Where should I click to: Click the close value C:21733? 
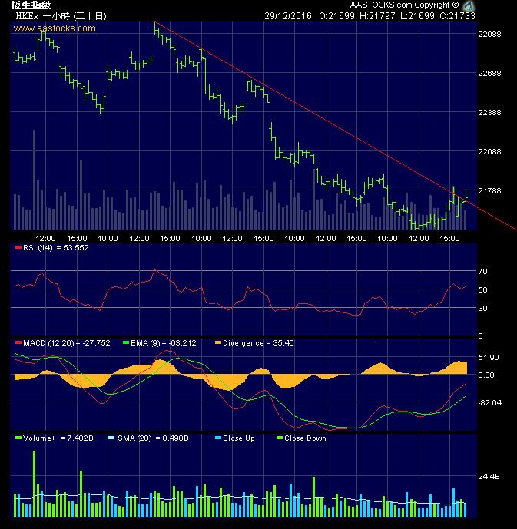click(x=457, y=16)
